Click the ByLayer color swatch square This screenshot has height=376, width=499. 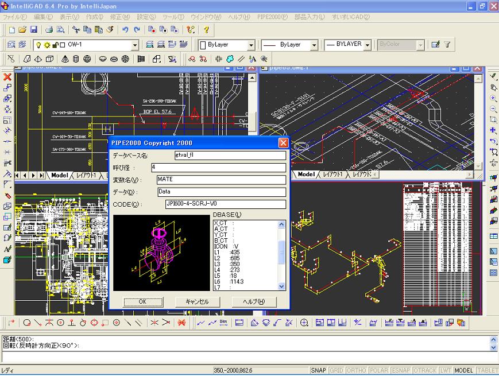[202, 45]
